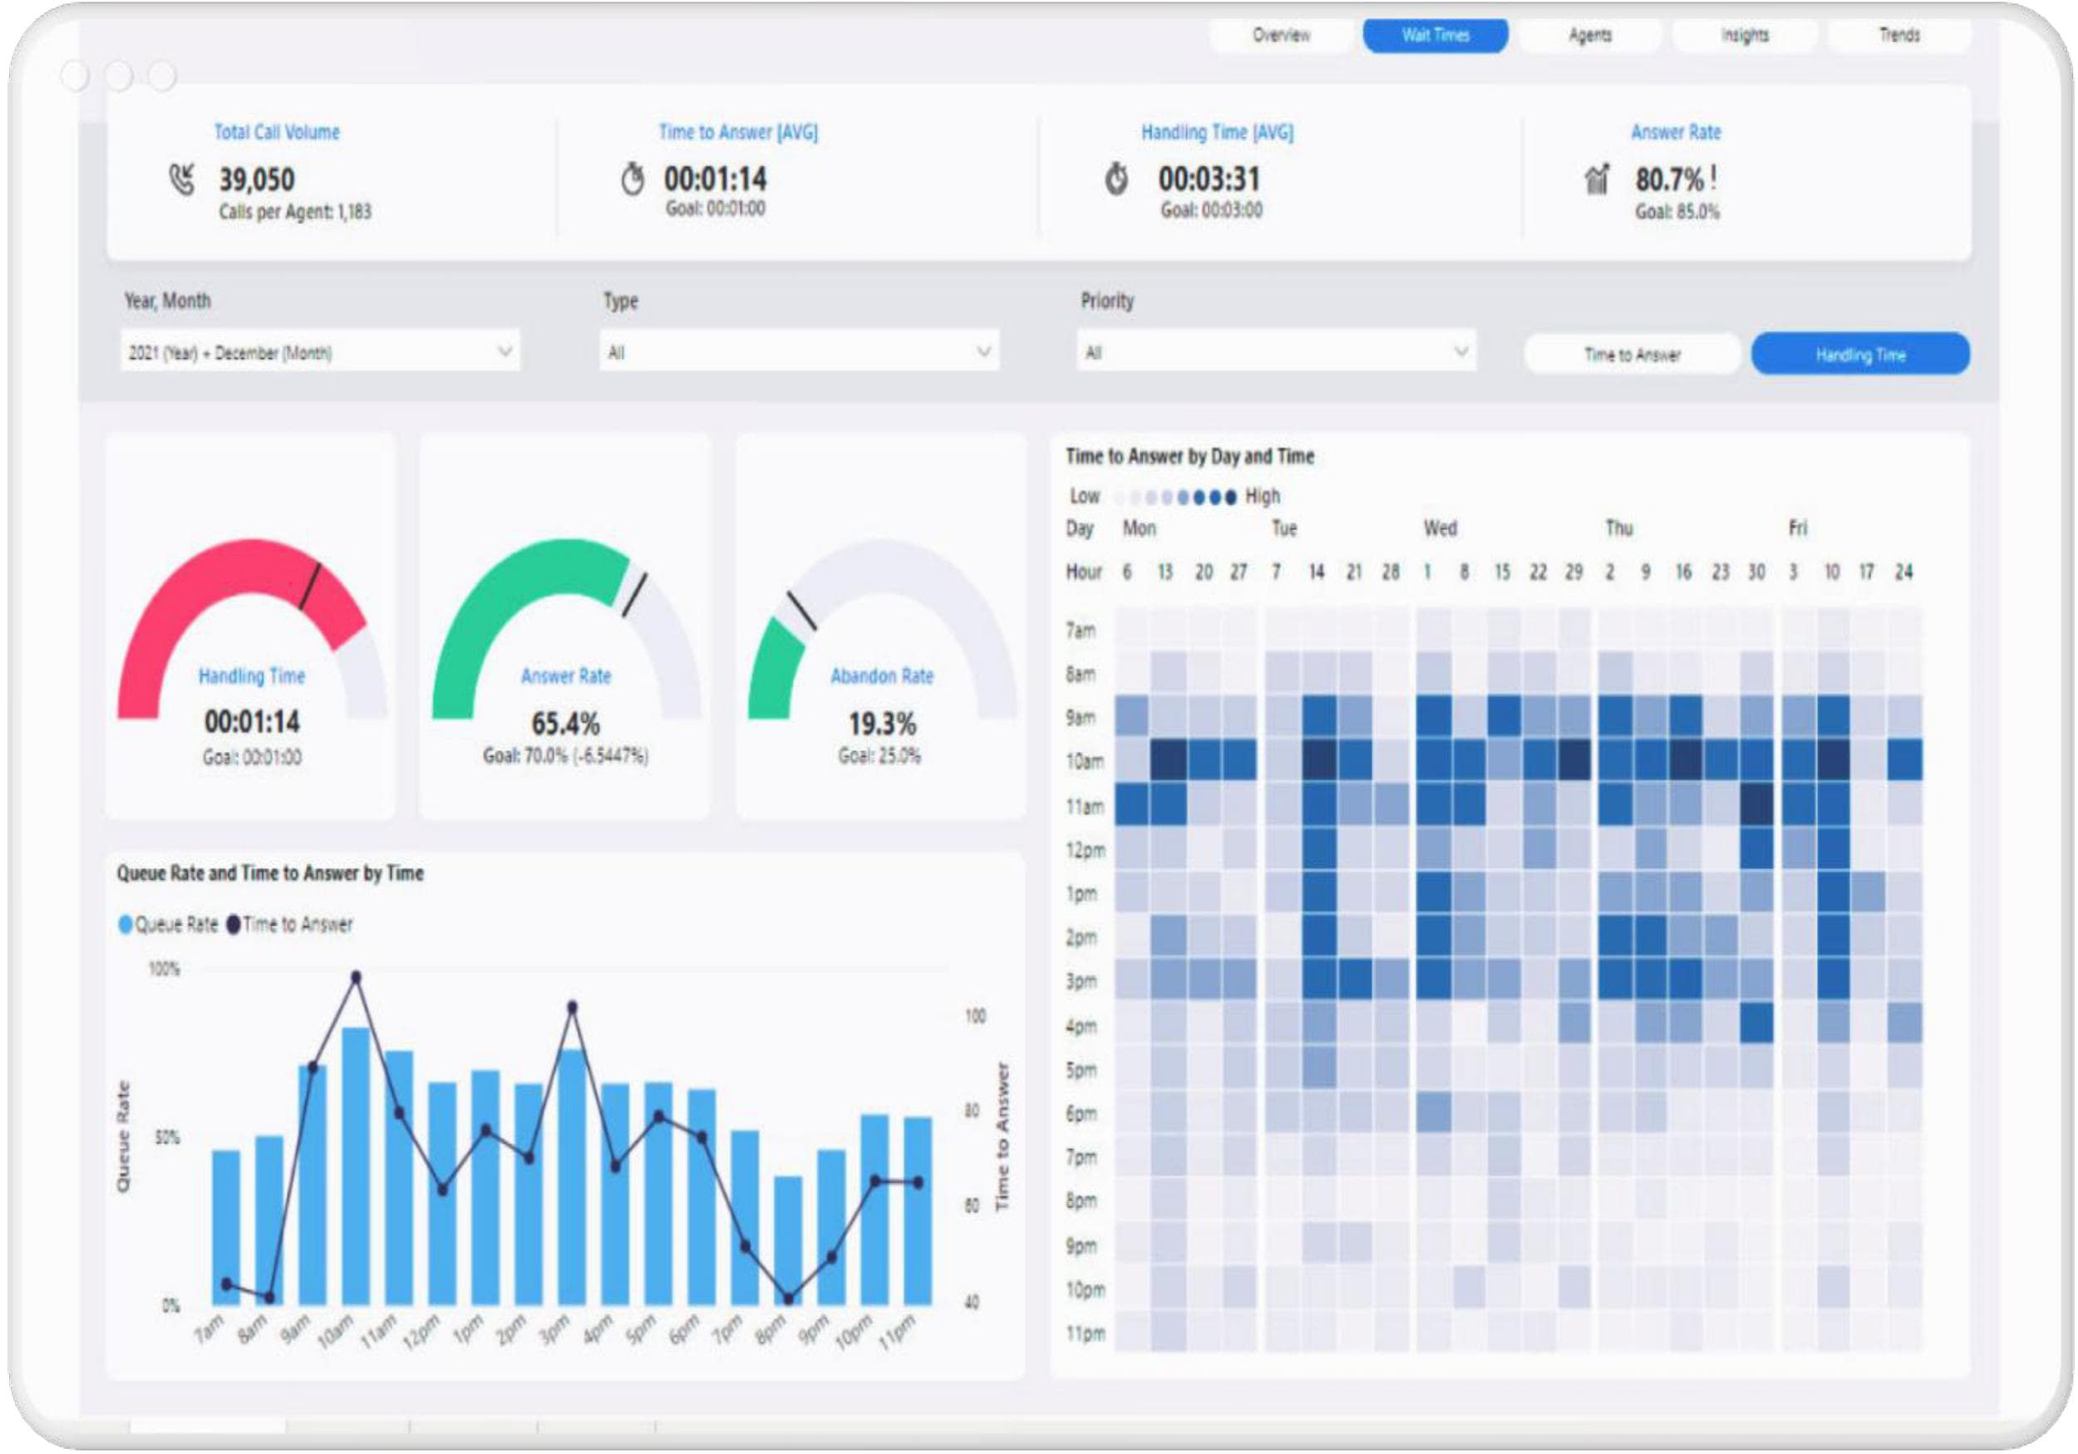Image resolution: width=2078 pixels, height=1454 pixels.
Task: Click the chart icon beside Answer Rate
Action: 1598,179
